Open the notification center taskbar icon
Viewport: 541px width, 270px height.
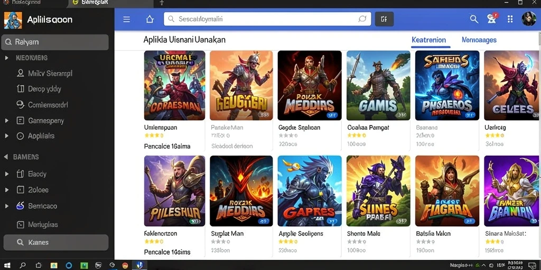(534, 266)
